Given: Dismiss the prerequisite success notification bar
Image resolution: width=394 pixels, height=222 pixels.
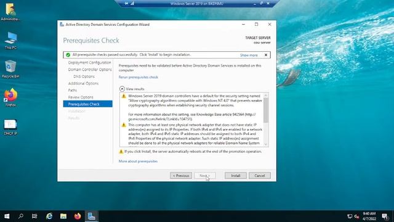Looking at the screenshot, I should click(x=265, y=55).
